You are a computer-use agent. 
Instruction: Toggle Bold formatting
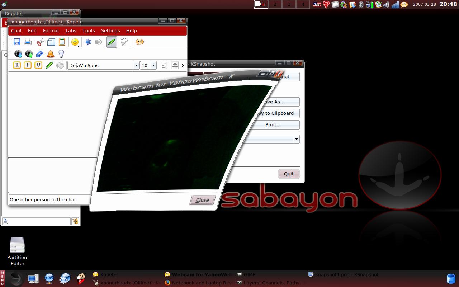point(17,65)
